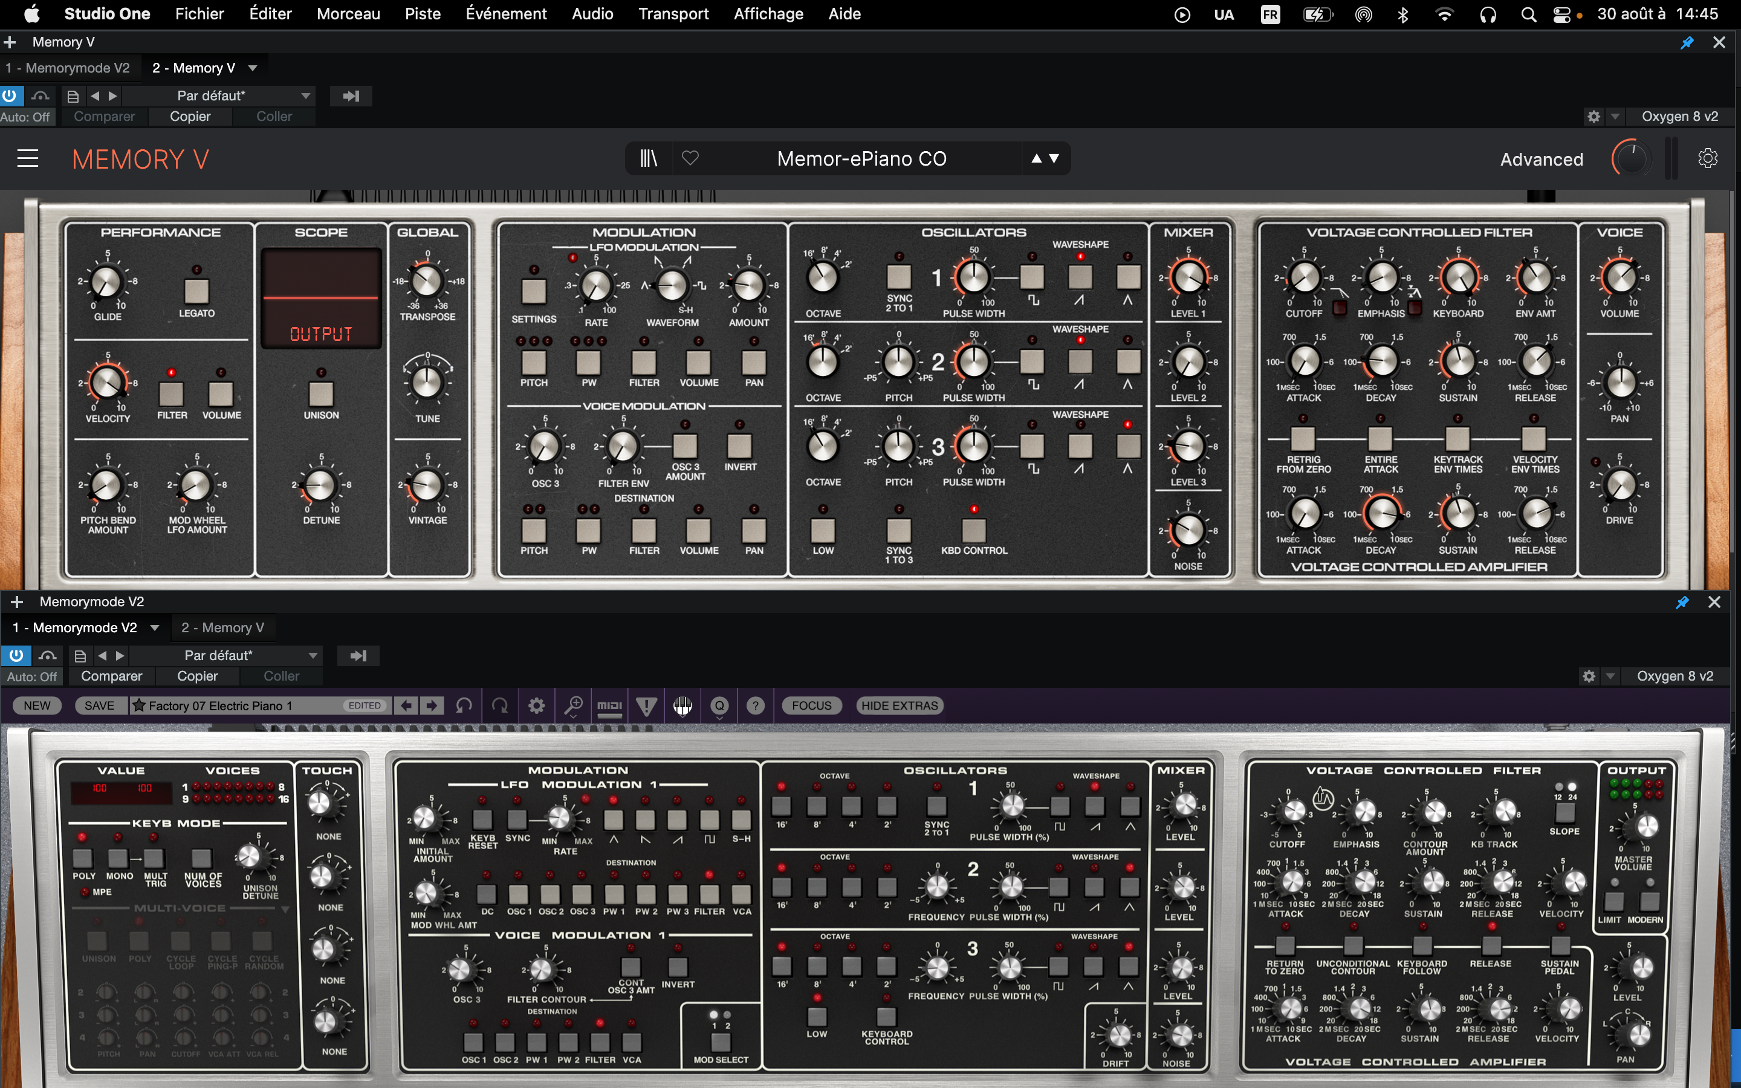The image size is (1741, 1088).
Task: Open the Memory V preset browser library
Action: (648, 158)
